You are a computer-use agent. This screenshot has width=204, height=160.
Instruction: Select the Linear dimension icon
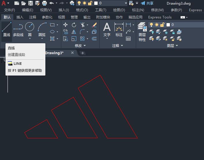(128, 25)
